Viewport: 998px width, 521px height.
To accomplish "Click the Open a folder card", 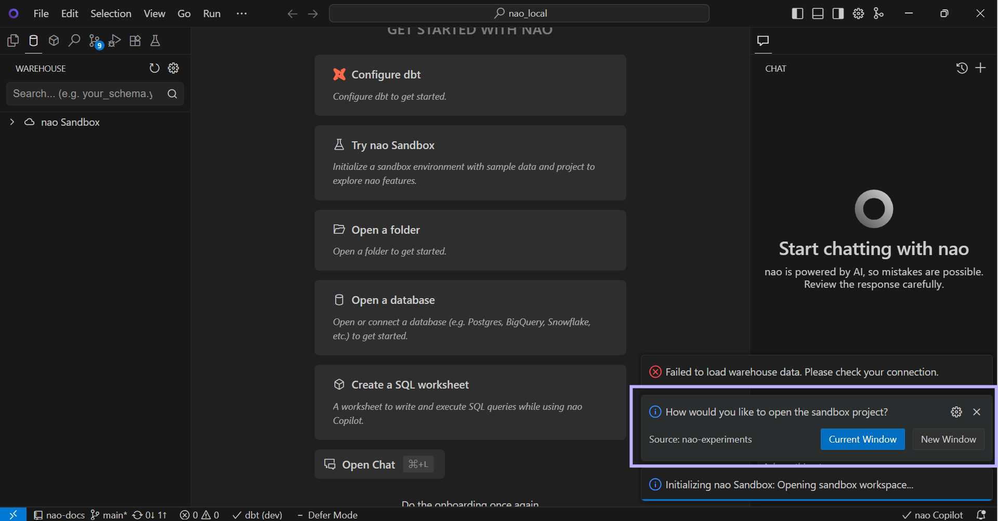I will pyautogui.click(x=470, y=240).
